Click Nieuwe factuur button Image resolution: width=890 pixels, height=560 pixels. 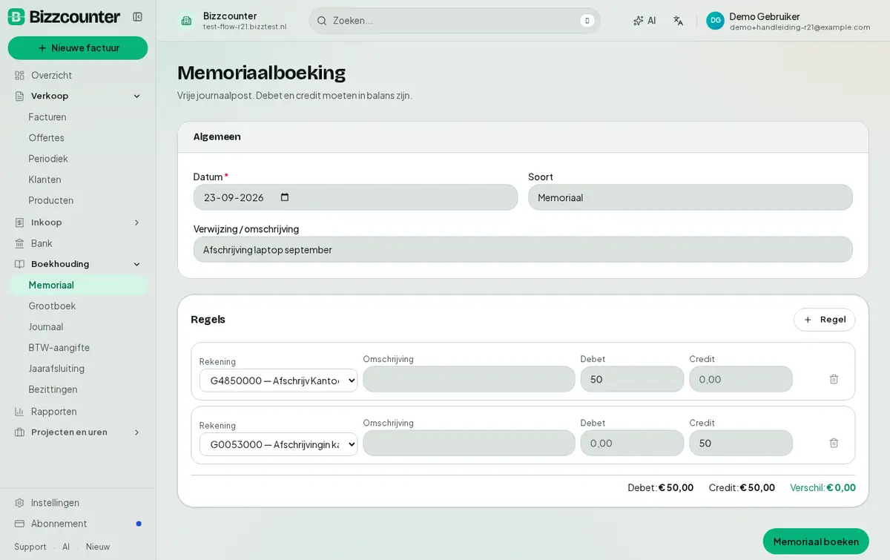[78, 47]
